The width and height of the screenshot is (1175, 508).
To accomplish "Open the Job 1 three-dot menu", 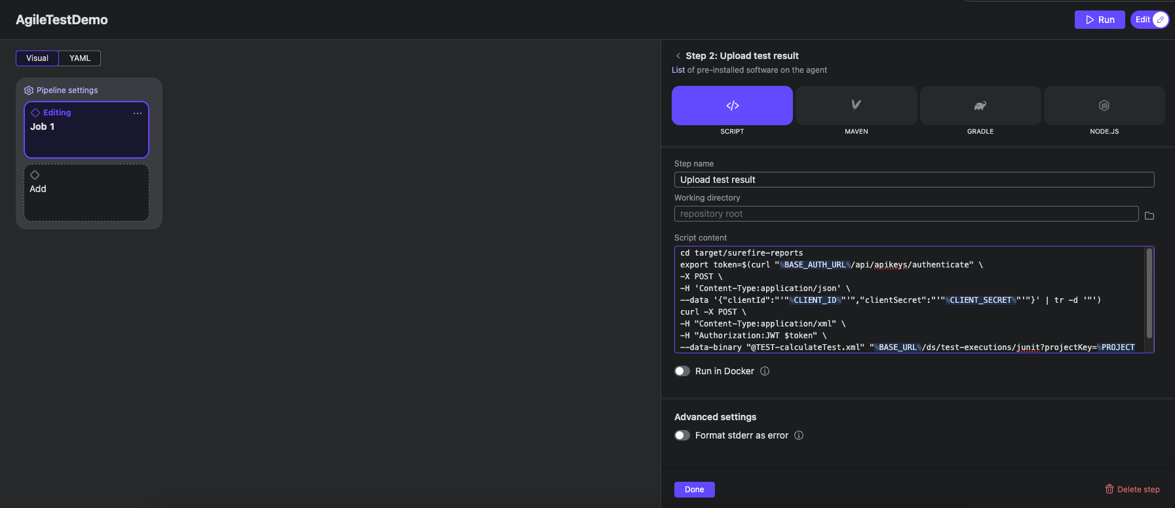I will click(138, 113).
